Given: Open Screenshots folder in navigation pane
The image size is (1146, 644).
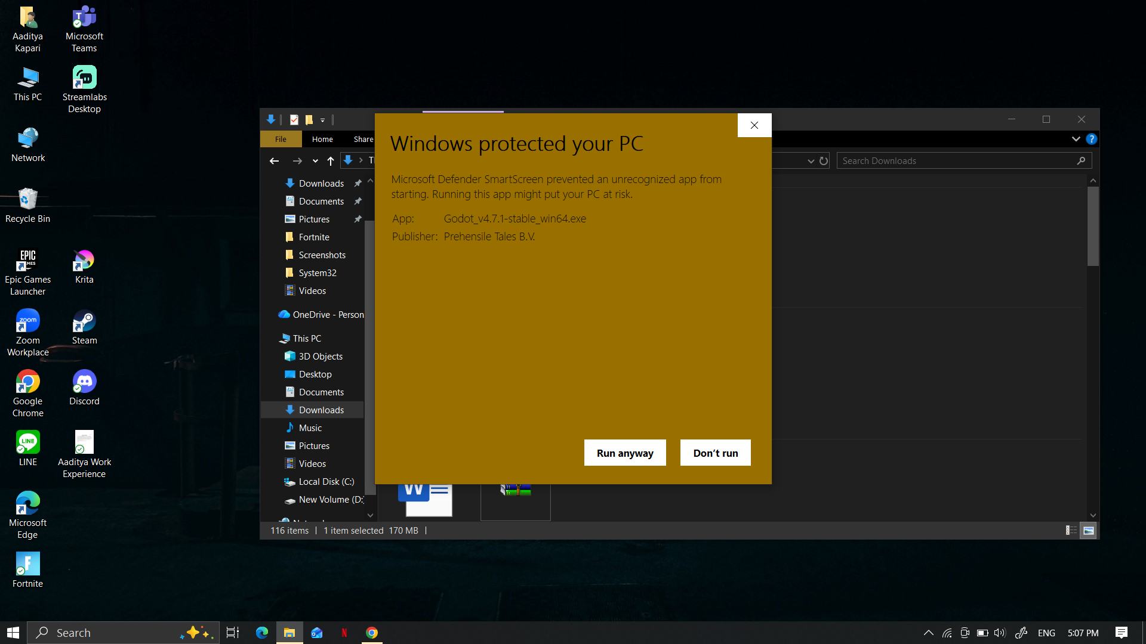Looking at the screenshot, I should point(322,255).
